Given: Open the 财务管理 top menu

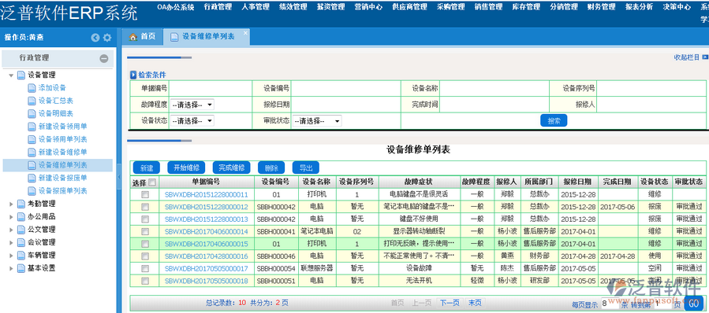Looking at the screenshot, I should [x=601, y=7].
